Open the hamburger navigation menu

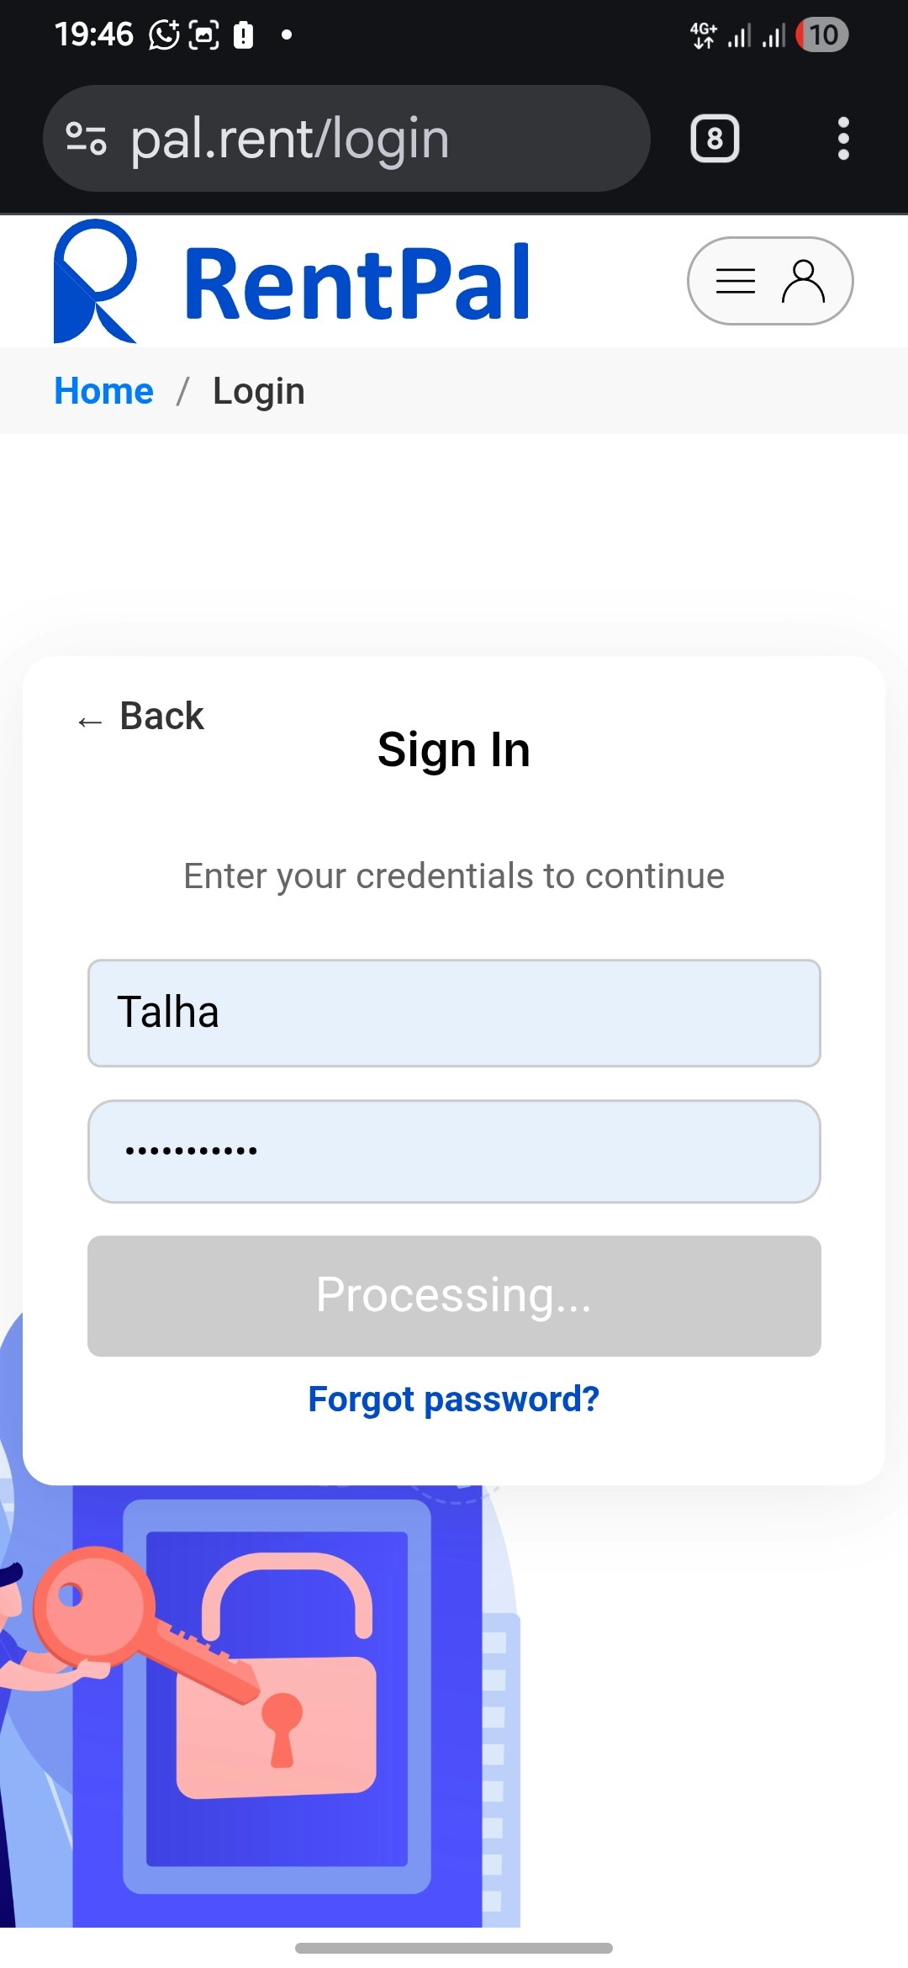pos(735,281)
